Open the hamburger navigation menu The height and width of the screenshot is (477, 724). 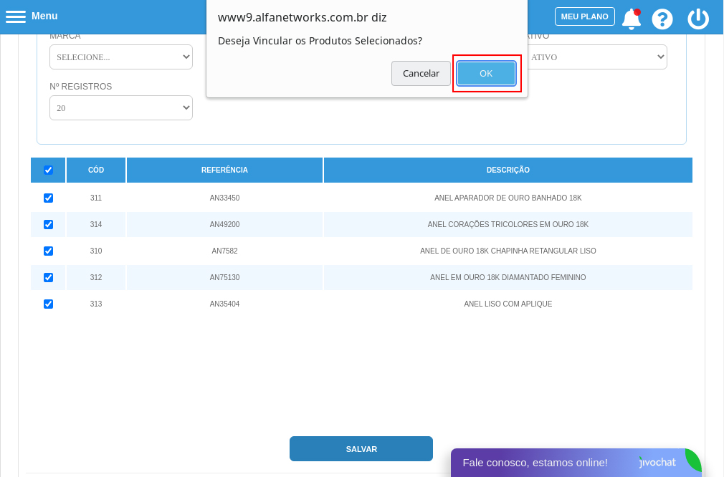click(x=15, y=16)
